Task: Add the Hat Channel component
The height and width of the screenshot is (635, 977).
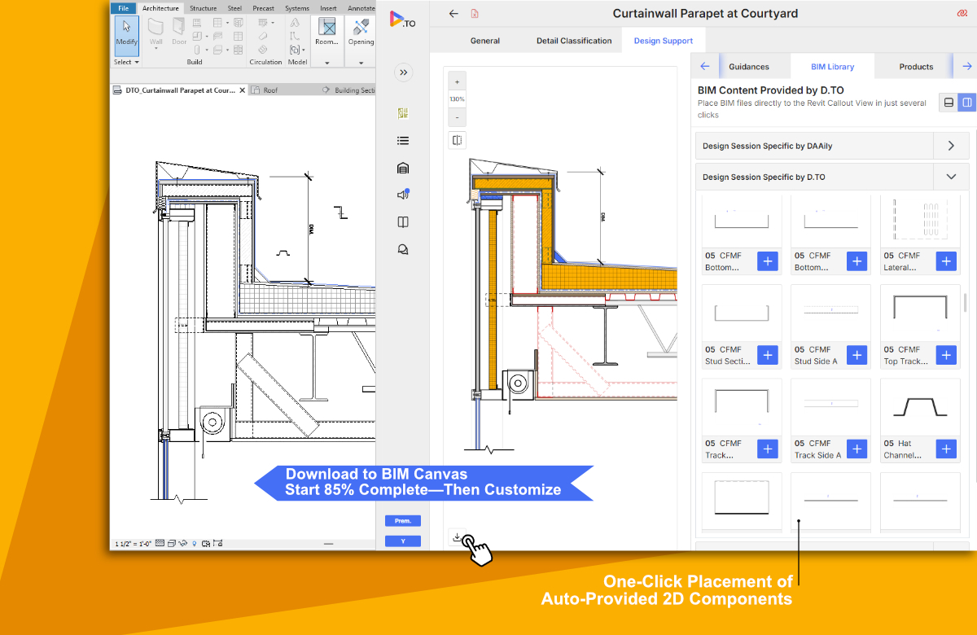Action: [945, 449]
